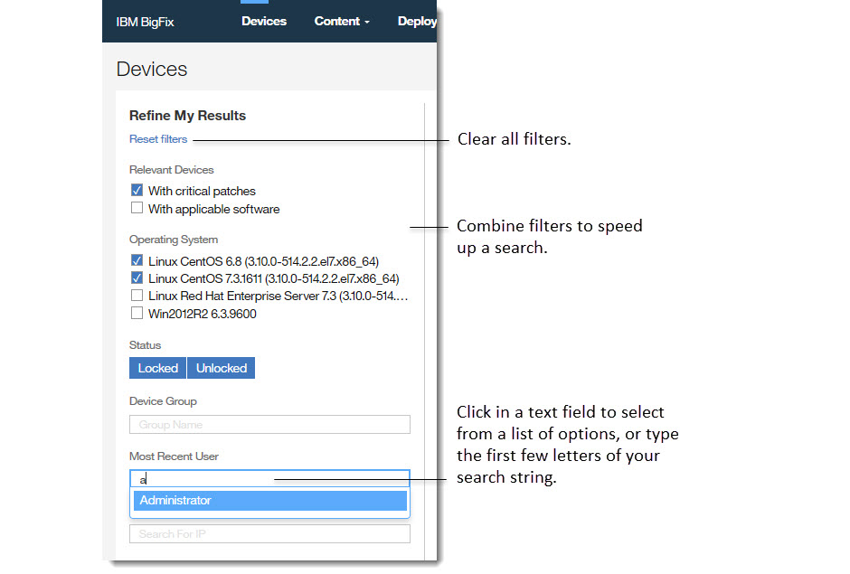Switch to the Devices tab
Image resolution: width=850 pixels, height=574 pixels.
click(263, 21)
